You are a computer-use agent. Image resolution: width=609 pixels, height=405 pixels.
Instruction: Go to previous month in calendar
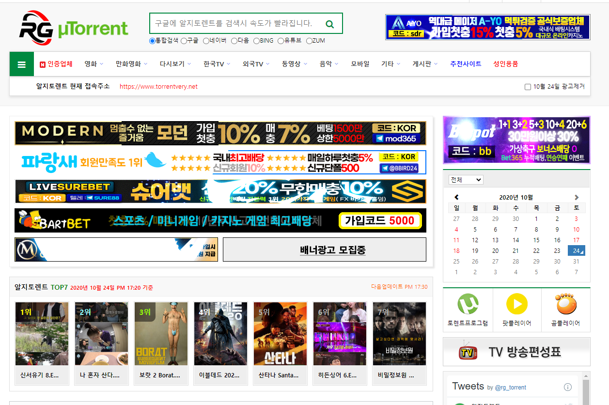click(456, 197)
